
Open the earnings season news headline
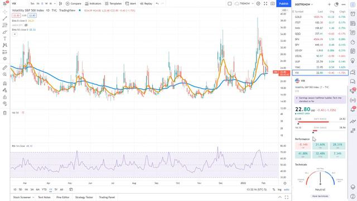click(320, 99)
